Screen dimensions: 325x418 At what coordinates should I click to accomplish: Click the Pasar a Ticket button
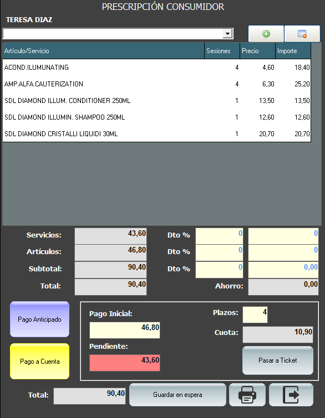click(x=278, y=360)
